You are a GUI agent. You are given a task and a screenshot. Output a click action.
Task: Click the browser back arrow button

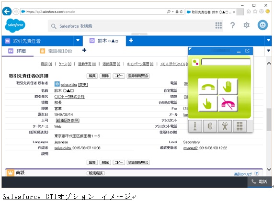click(7, 11)
